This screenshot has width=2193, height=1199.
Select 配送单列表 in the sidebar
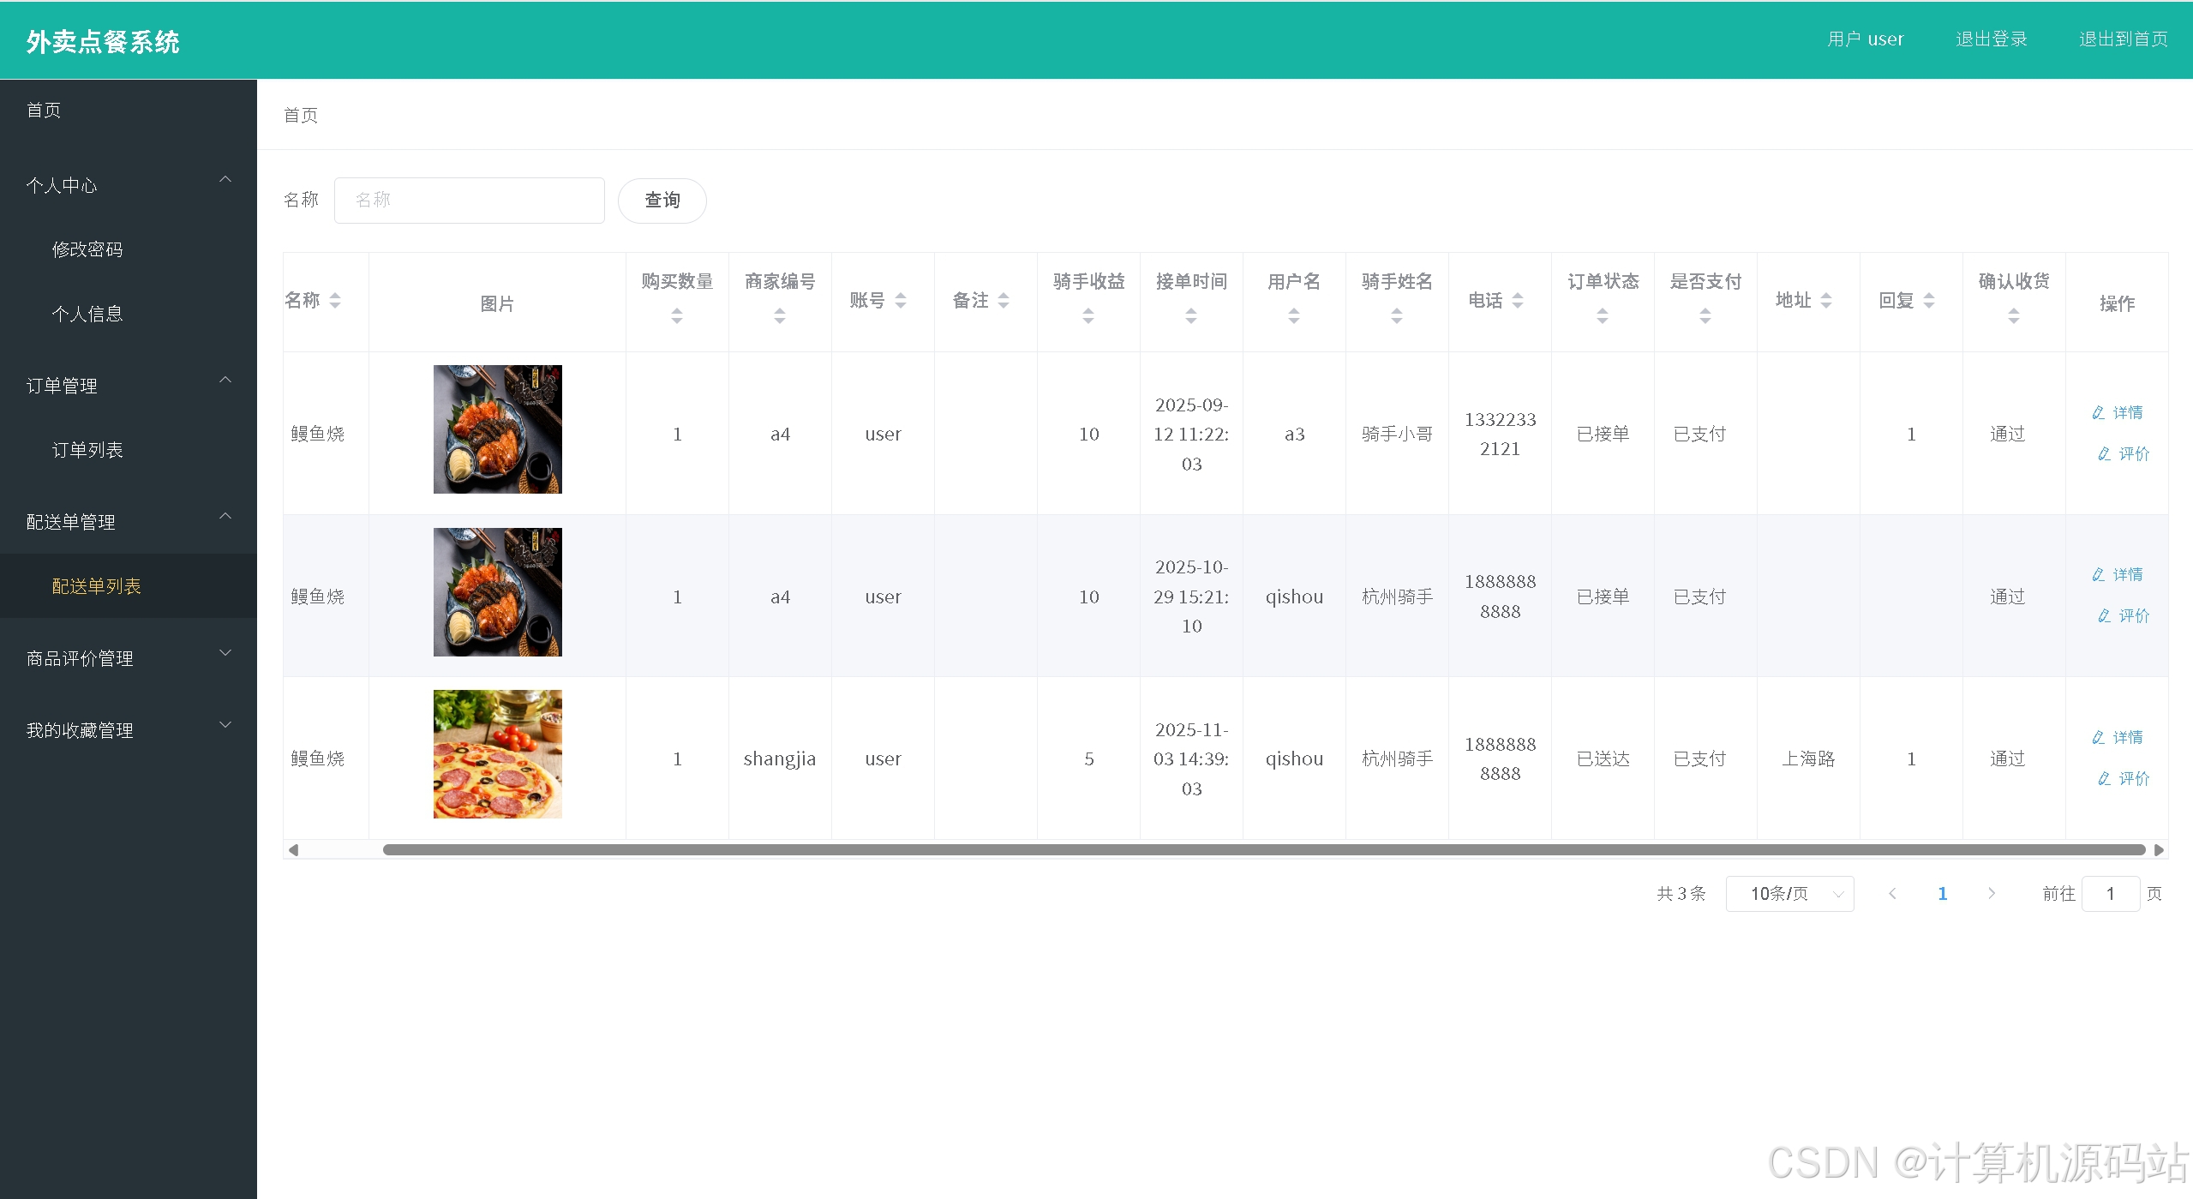pos(129,586)
